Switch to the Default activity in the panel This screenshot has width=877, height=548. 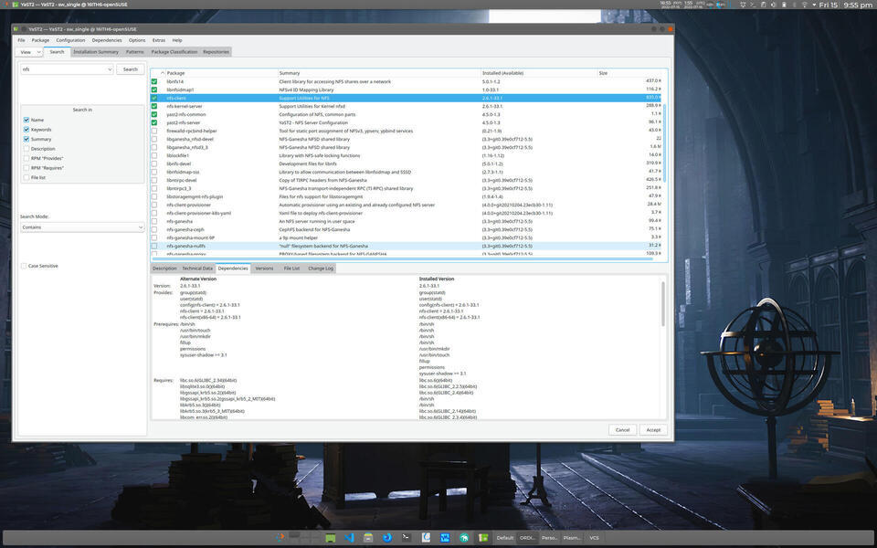(x=505, y=538)
